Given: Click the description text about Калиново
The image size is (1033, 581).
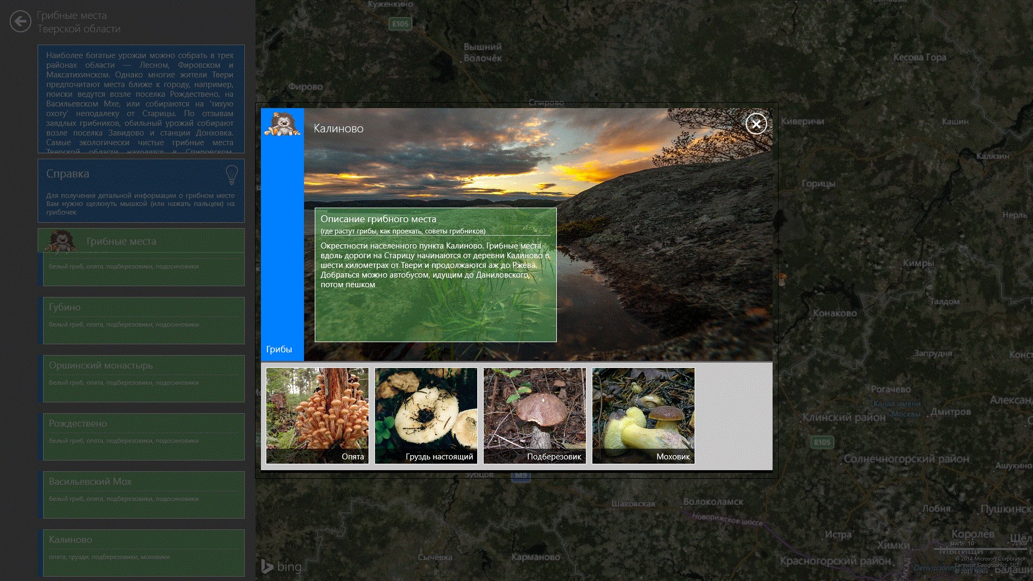Looking at the screenshot, I should click(x=435, y=265).
